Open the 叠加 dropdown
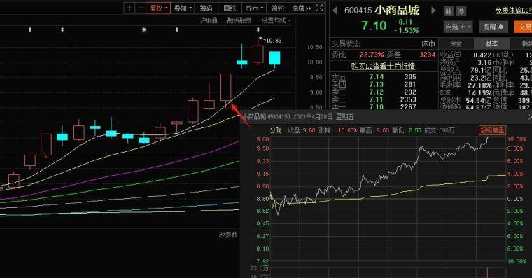The image size is (532, 278). (x=183, y=8)
